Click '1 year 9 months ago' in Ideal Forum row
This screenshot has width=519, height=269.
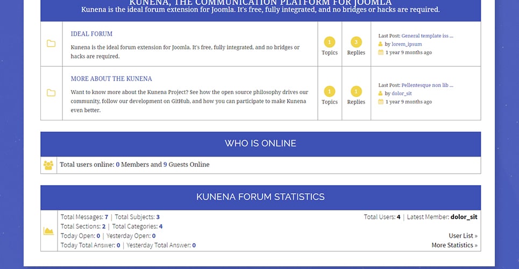[408, 52]
